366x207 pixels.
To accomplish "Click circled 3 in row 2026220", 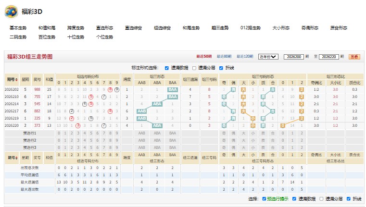I will 78,126.
